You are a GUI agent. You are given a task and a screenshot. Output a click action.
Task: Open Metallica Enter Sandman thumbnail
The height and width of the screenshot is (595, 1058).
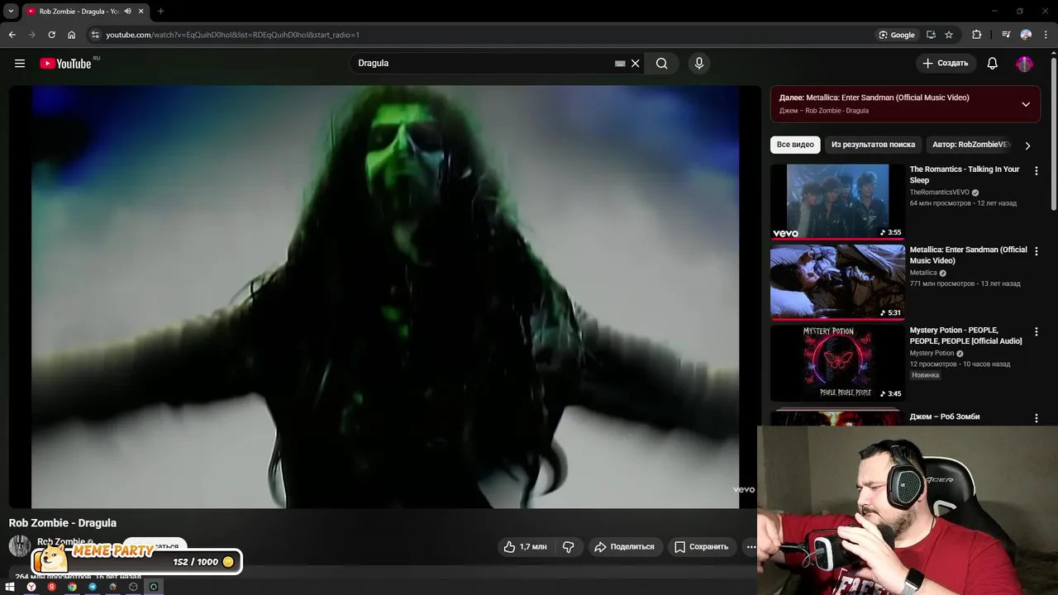837,282
